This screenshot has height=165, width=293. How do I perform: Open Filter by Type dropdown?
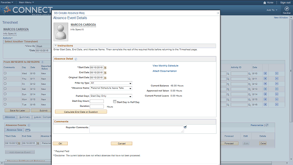coord(111,83)
